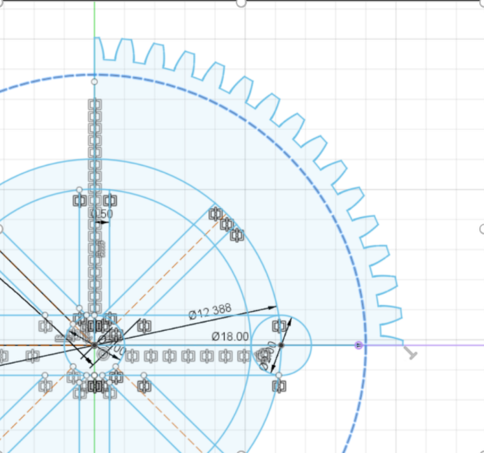Viewport: 484px width, 453px height.
Task: Click middle of three diagonal spoke constraint icons
Action: 227,225
